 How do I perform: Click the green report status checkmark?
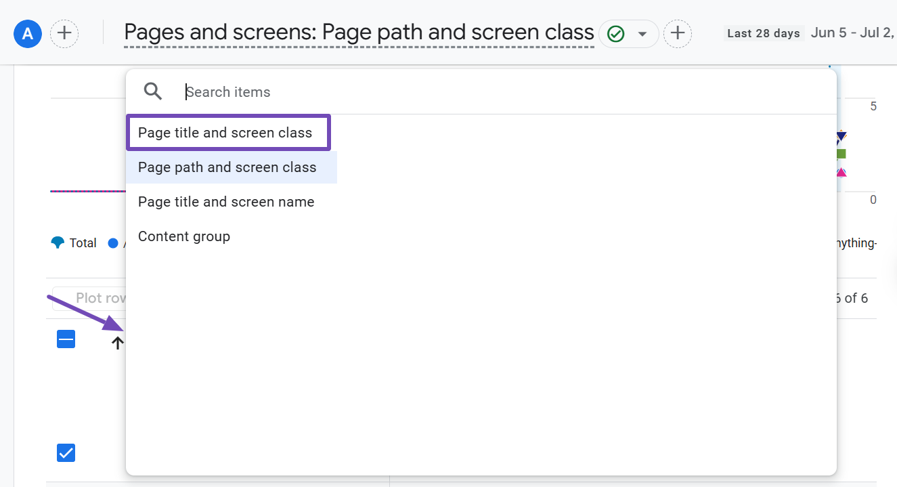pyautogui.click(x=615, y=34)
